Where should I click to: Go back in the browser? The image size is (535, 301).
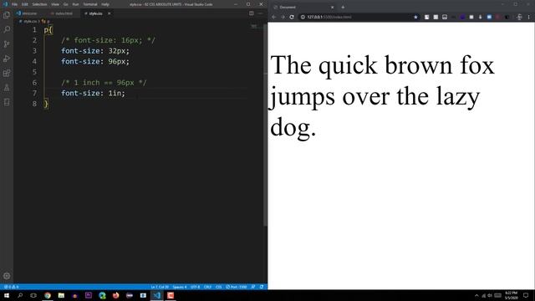tap(273, 17)
